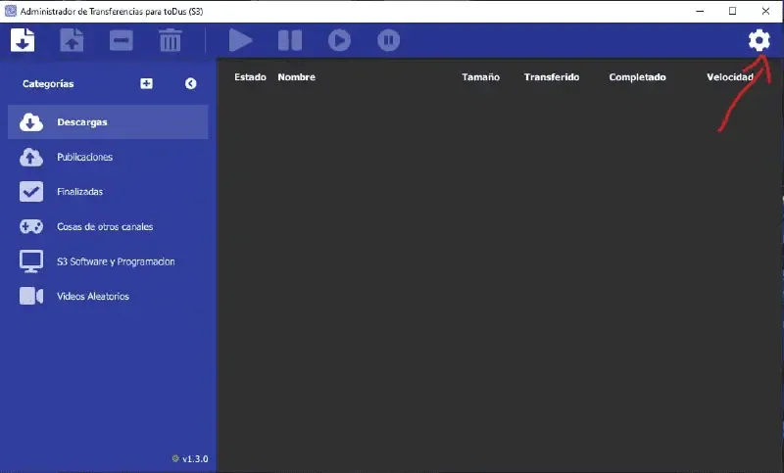Select Cosas de otros canales category
The width and height of the screenshot is (784, 473).
[x=108, y=227]
